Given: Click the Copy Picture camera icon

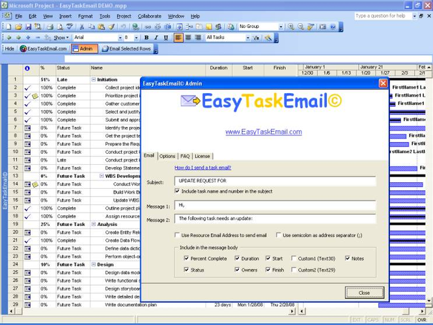Looking at the screenshot, I should [x=322, y=27].
